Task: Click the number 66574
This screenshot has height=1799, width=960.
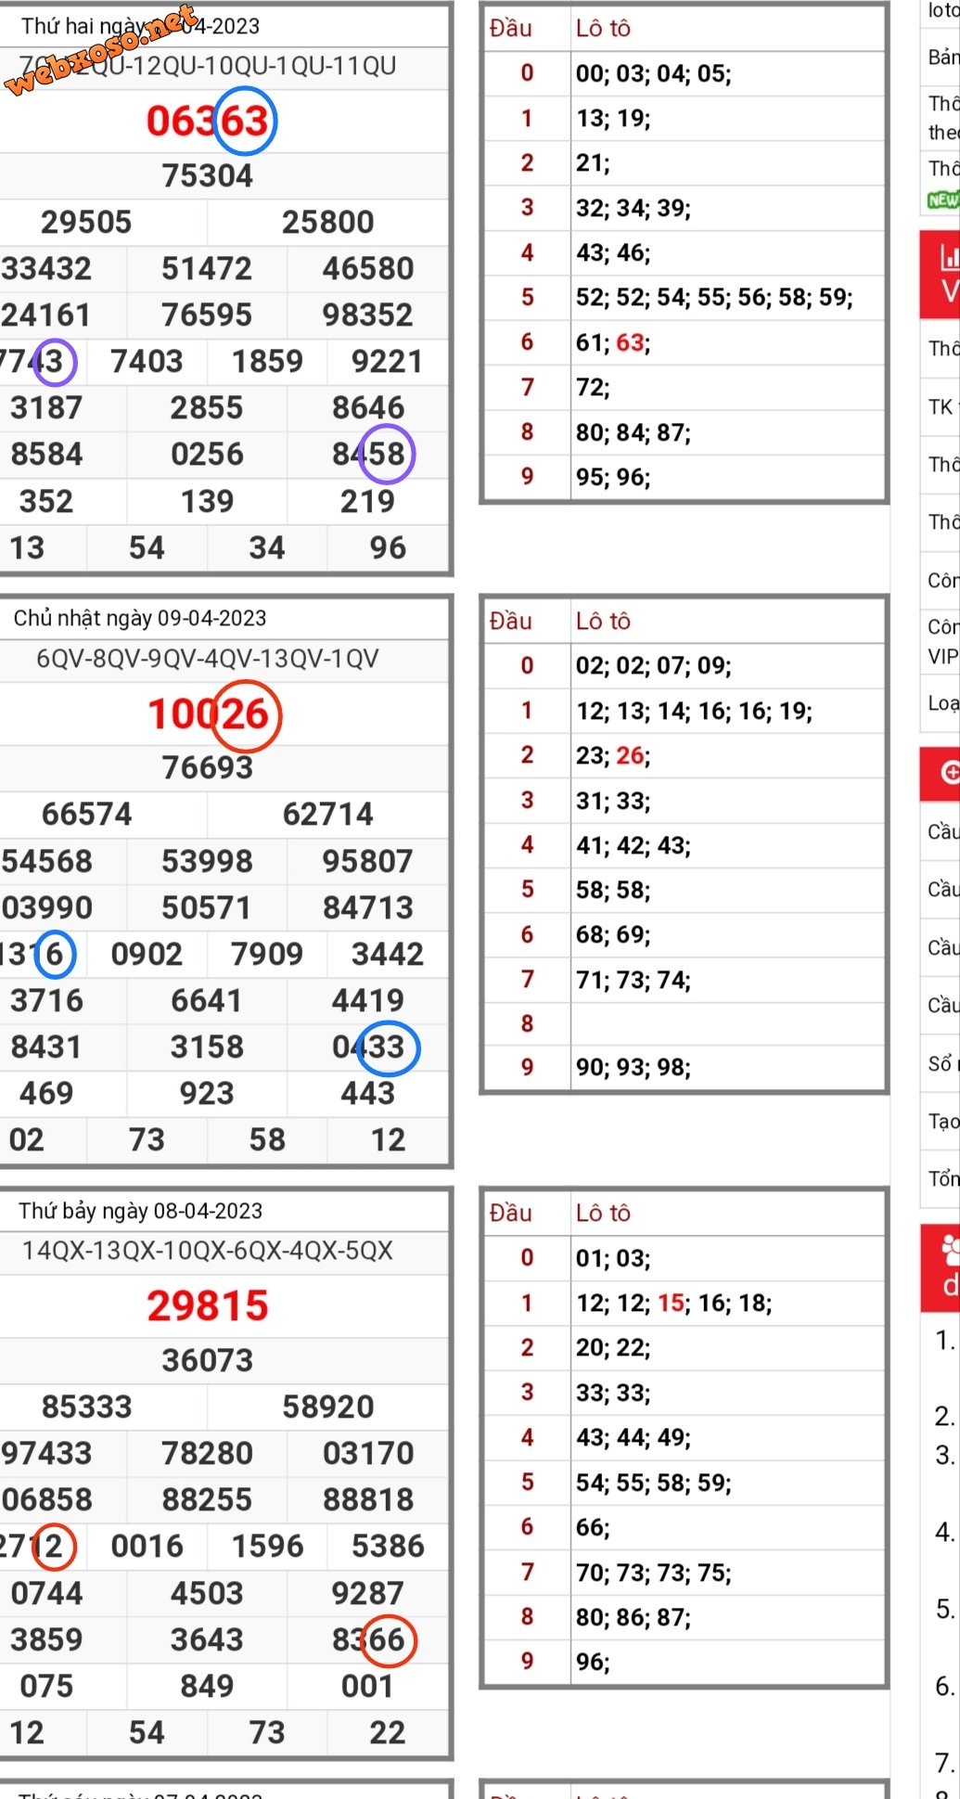Action: tap(87, 814)
